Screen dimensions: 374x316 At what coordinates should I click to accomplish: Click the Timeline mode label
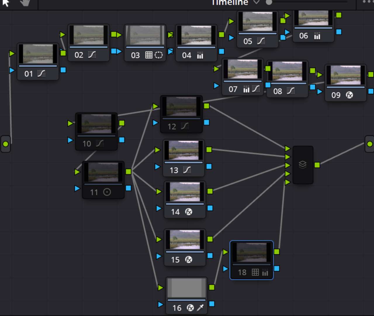pyautogui.click(x=230, y=3)
